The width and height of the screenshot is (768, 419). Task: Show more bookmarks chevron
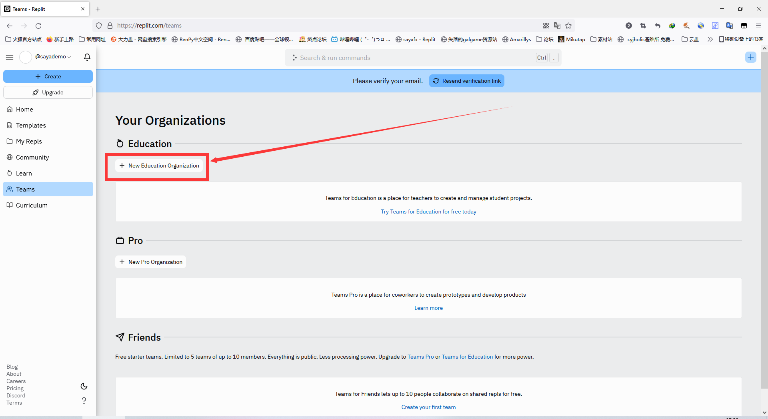pos(710,39)
